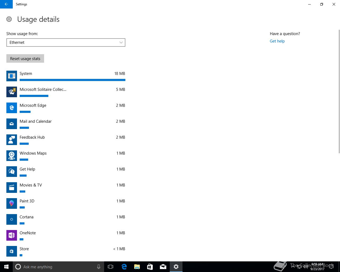
Task: Open the Get help link
Action: pyautogui.click(x=277, y=41)
